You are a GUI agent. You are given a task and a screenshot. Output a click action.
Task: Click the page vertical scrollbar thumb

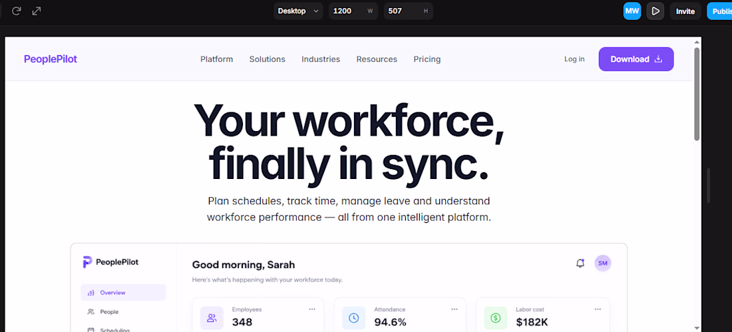coord(697,93)
